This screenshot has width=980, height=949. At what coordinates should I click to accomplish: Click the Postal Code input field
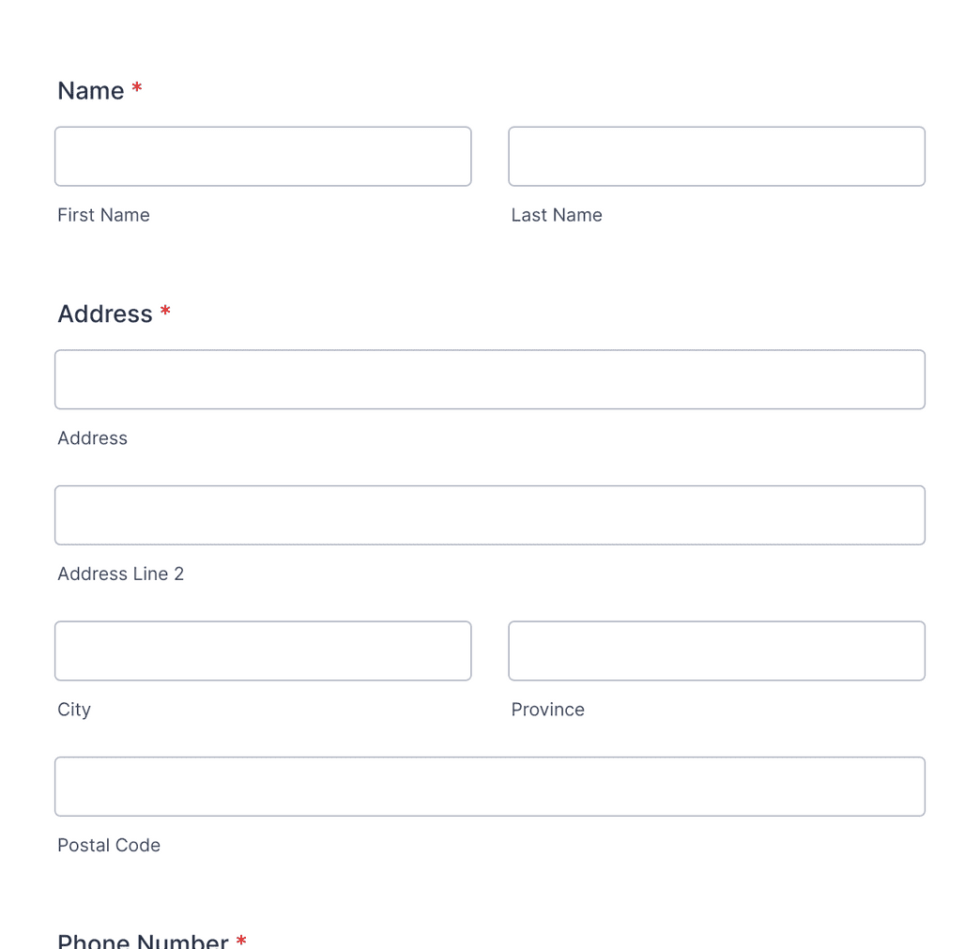(x=490, y=787)
